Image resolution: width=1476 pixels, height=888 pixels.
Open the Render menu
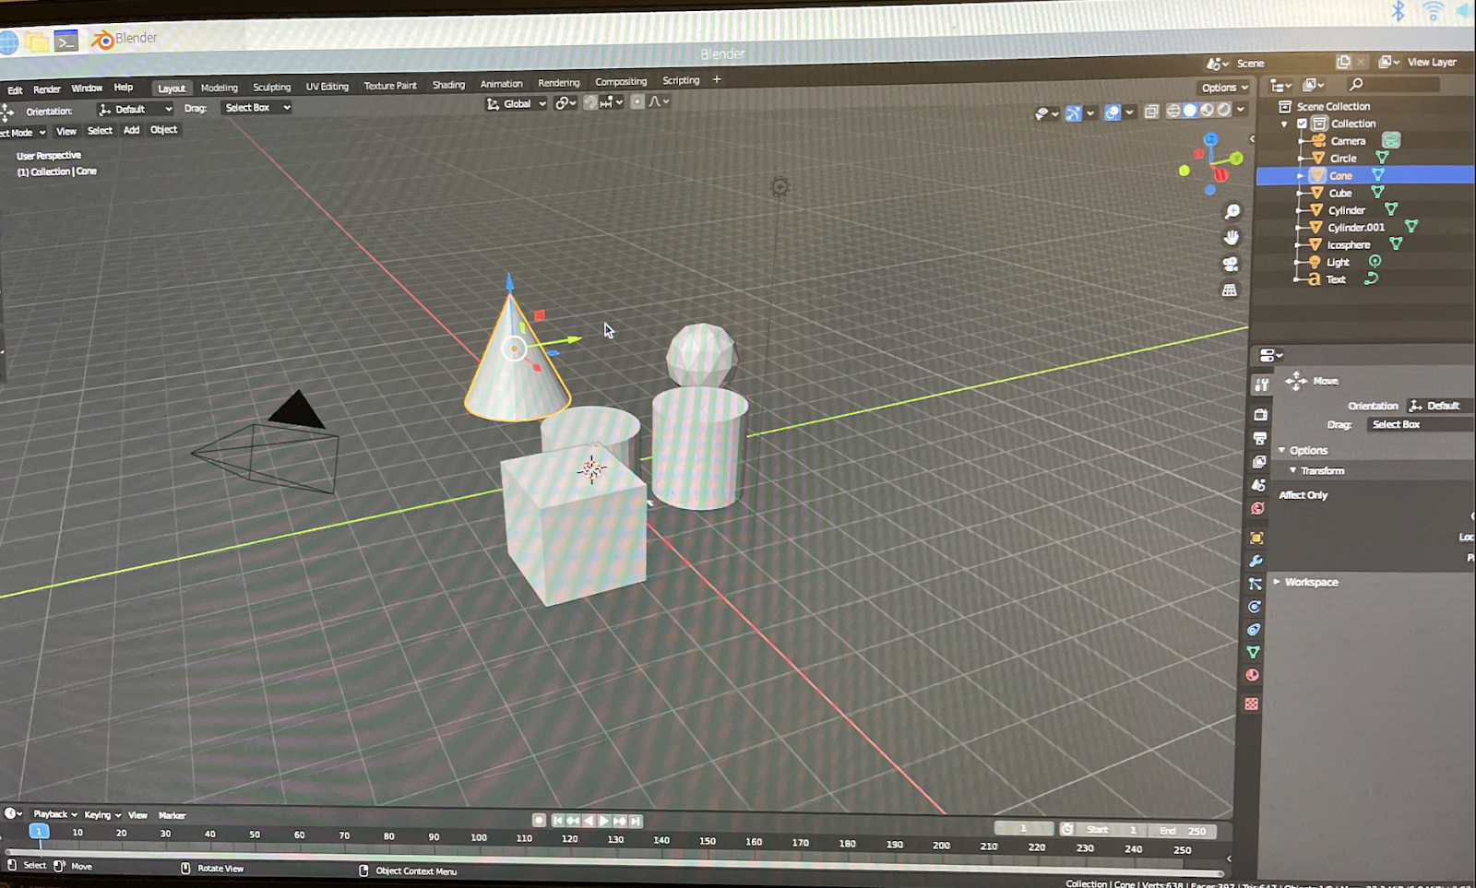[47, 89]
